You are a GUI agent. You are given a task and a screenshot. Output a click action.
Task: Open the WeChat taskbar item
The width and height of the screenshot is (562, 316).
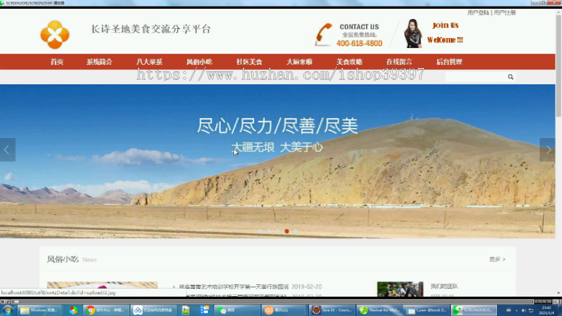pyautogui.click(x=237, y=310)
